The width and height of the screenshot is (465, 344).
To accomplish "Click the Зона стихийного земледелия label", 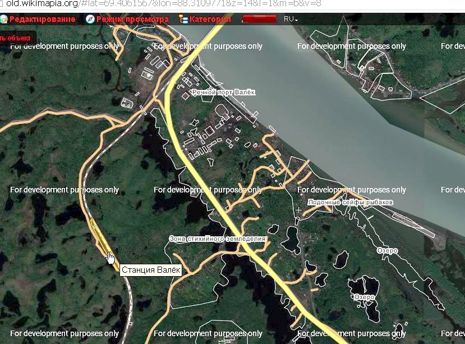I will [217, 239].
